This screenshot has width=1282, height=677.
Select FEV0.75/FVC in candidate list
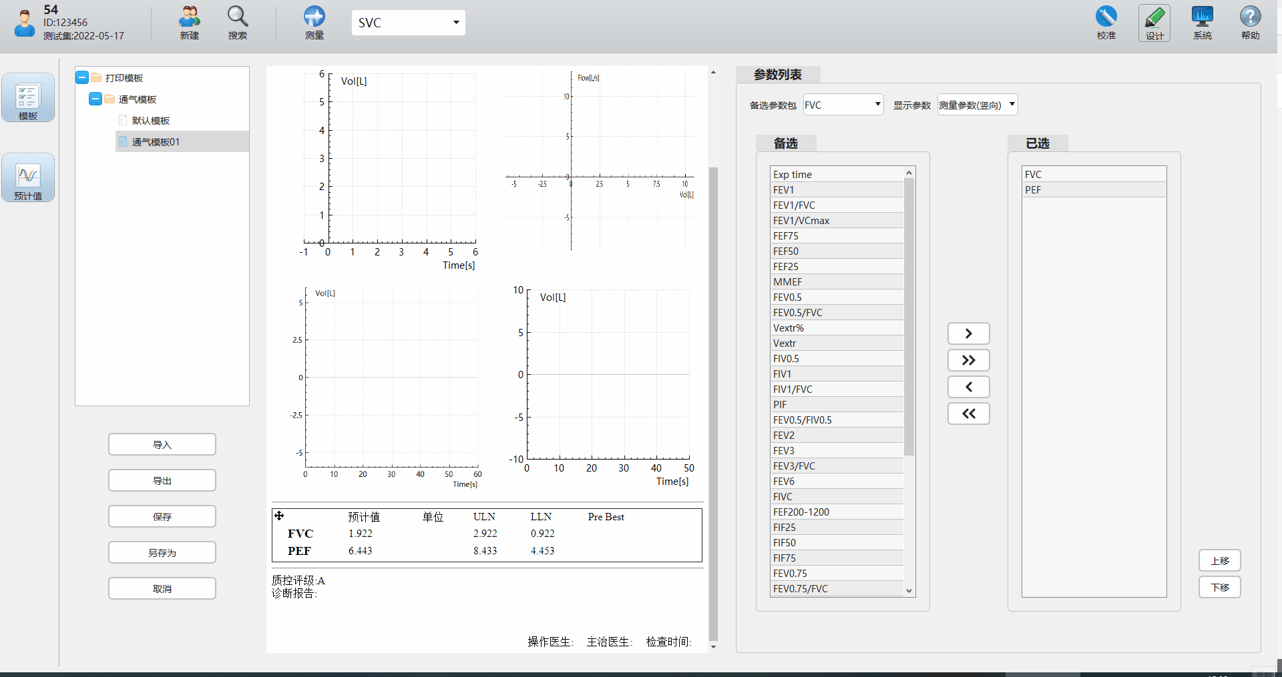point(837,588)
